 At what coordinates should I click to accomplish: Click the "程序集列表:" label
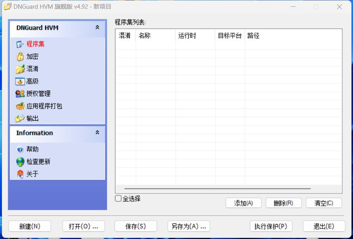click(130, 22)
